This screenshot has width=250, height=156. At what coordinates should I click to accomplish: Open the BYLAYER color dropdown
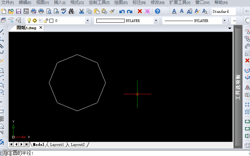156,21
